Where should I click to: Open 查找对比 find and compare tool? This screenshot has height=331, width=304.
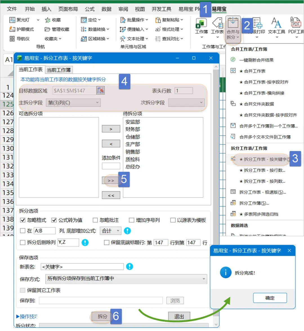pos(169,39)
